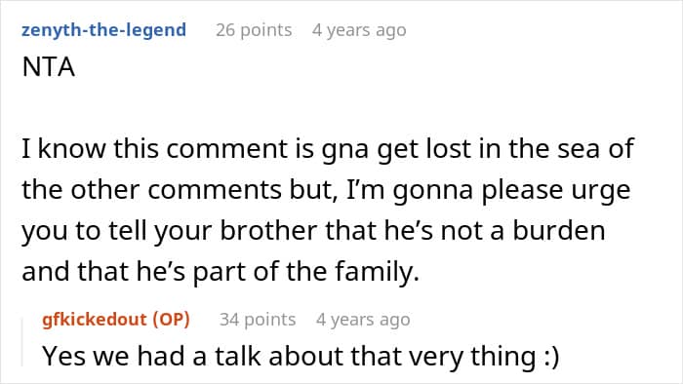The width and height of the screenshot is (683, 384).
Task: Click the ":)" smiley ending the reply
Action: click(x=551, y=356)
